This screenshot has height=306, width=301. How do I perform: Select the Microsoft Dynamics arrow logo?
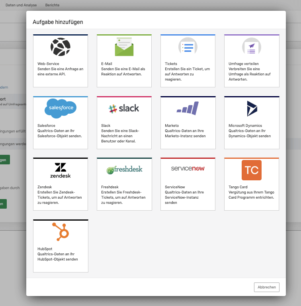pyautogui.click(x=252, y=109)
